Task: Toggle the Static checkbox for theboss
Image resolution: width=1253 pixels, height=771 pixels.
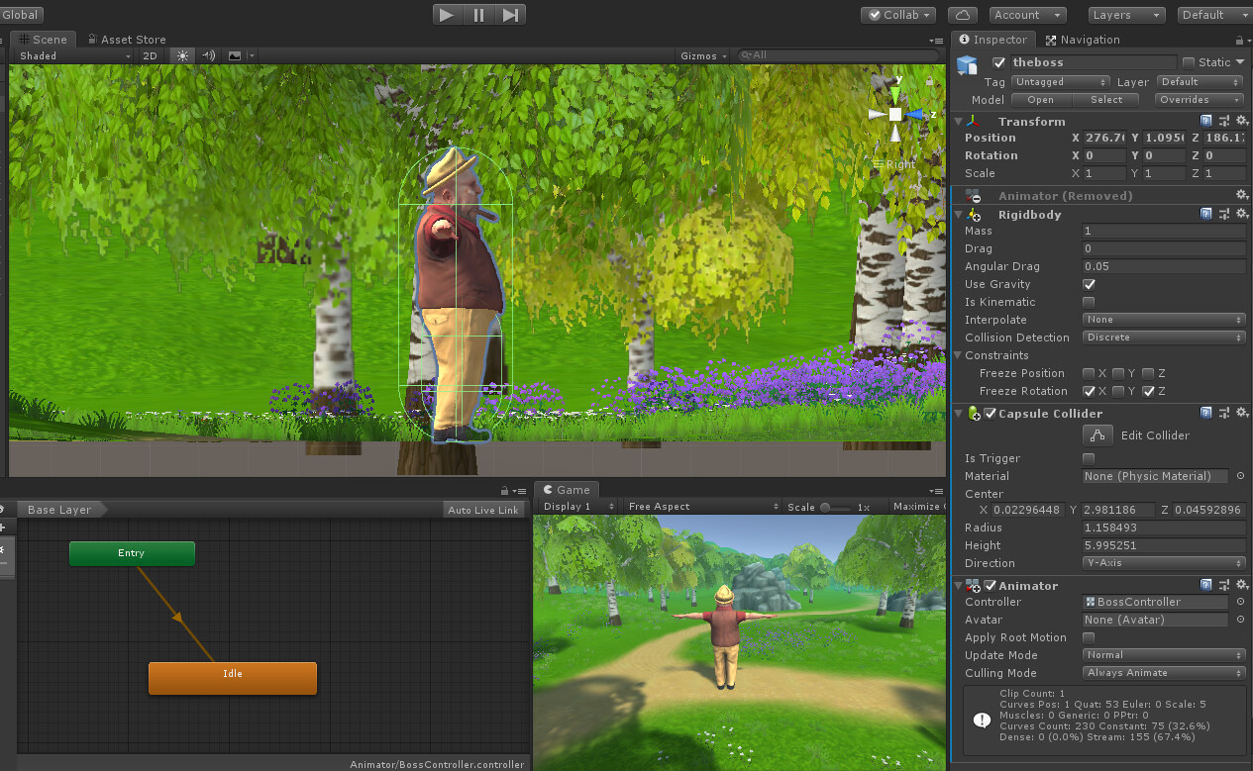Action: [x=1189, y=62]
